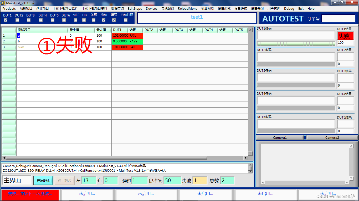The height and width of the screenshot is (201, 359).
Task: Click the DUT2 progress bar
Action: tap(296, 64)
